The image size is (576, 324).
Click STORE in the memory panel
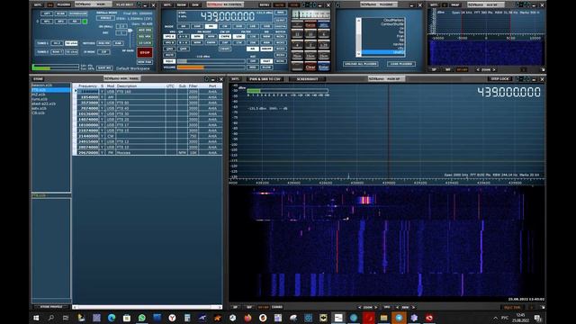(38, 78)
